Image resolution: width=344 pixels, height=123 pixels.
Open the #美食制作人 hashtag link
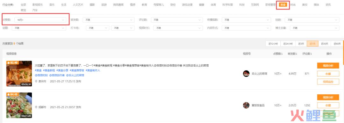point(93,70)
